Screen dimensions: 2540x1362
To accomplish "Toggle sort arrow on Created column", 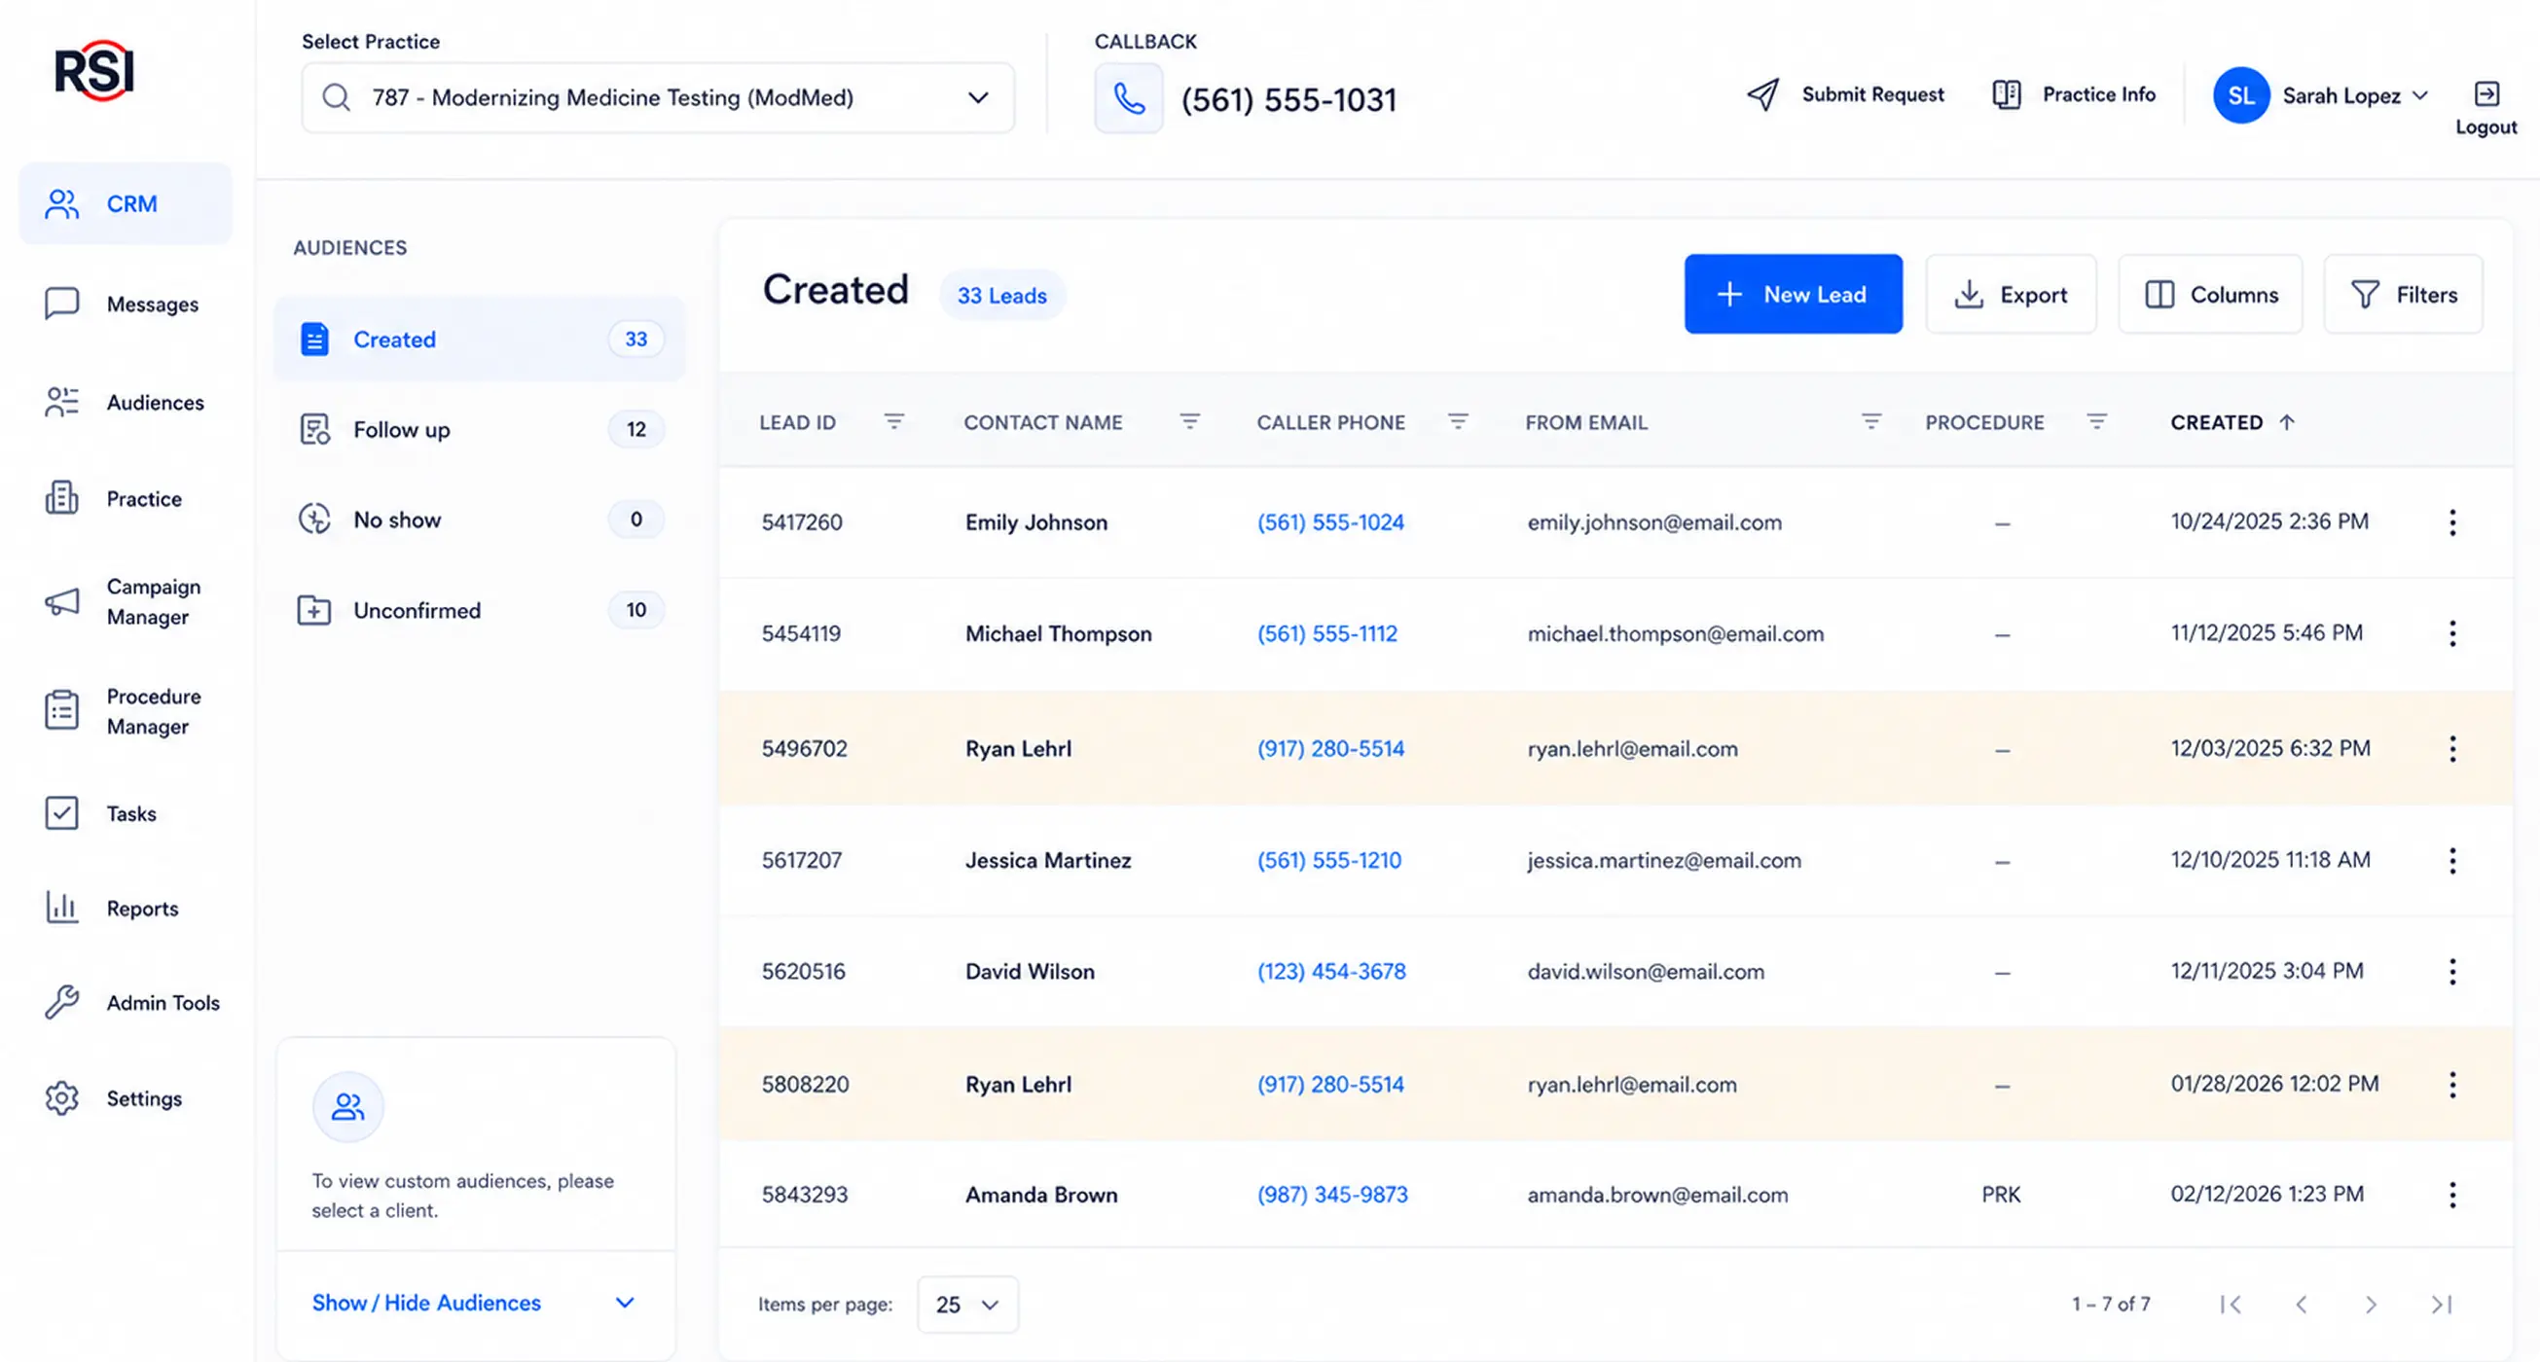I will (x=2287, y=422).
